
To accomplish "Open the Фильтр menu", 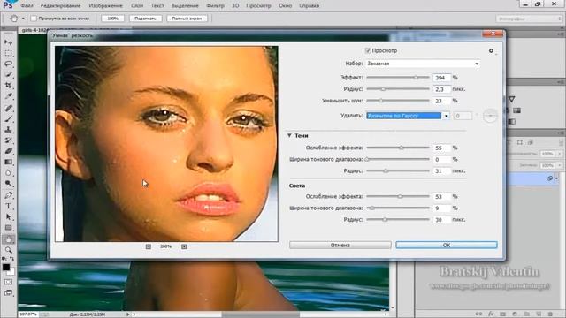I will point(215,6).
